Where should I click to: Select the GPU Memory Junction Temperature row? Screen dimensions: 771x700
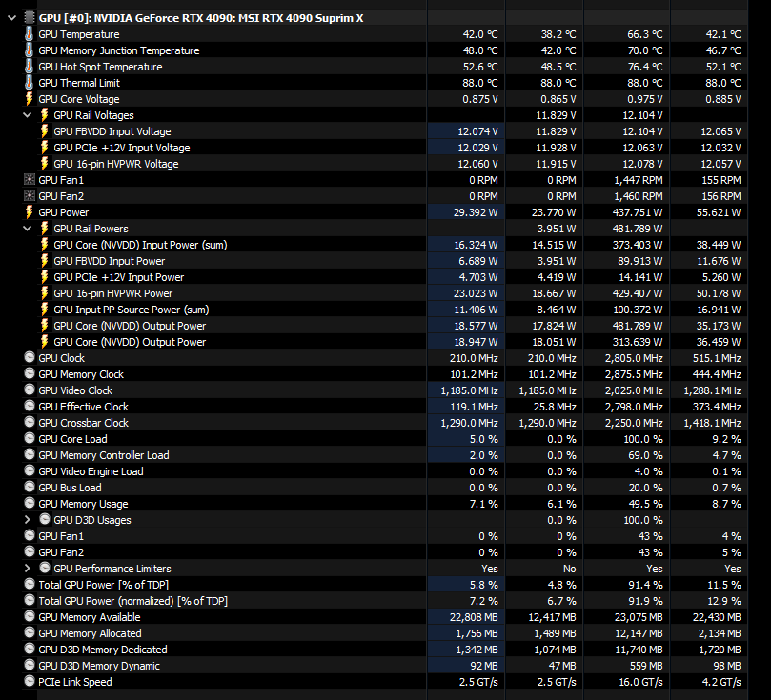(x=118, y=50)
